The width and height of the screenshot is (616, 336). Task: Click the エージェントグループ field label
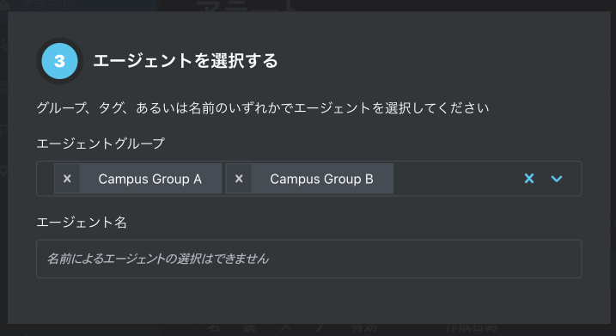(101, 144)
